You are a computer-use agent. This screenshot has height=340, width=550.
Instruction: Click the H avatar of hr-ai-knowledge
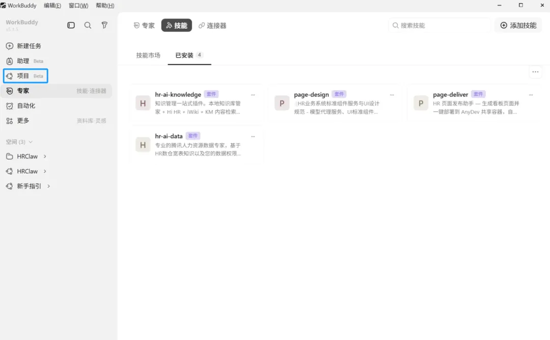(x=143, y=103)
